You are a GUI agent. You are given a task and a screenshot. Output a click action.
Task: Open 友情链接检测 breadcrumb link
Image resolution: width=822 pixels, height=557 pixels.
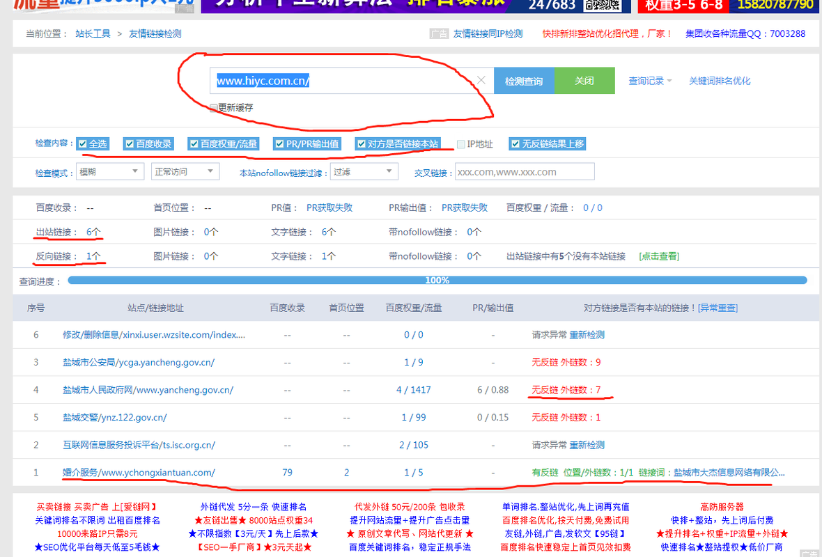[x=155, y=33]
